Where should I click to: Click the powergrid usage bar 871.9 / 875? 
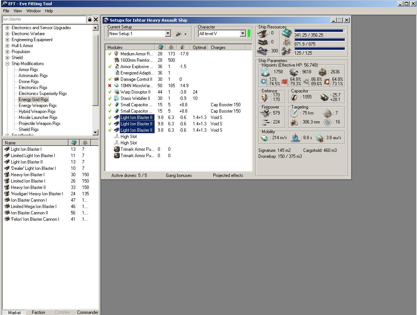pyautogui.click(x=320, y=40)
